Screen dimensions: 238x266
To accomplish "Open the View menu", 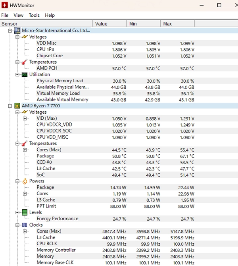I will point(19,15).
